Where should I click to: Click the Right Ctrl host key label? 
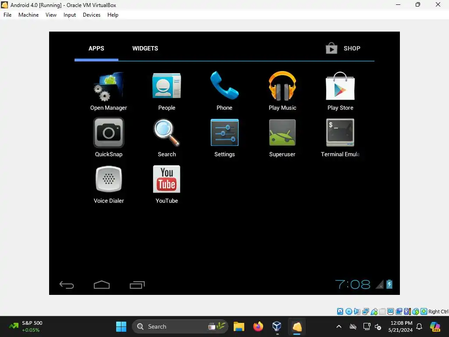point(438,312)
